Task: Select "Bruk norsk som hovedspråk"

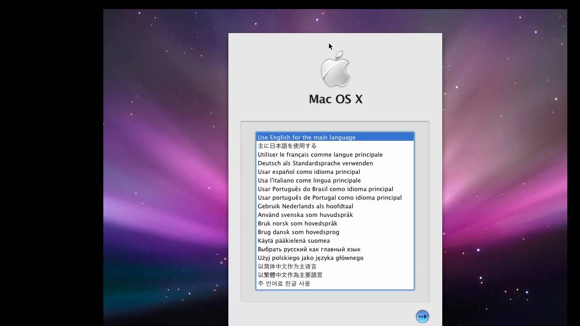Action: (x=335, y=223)
